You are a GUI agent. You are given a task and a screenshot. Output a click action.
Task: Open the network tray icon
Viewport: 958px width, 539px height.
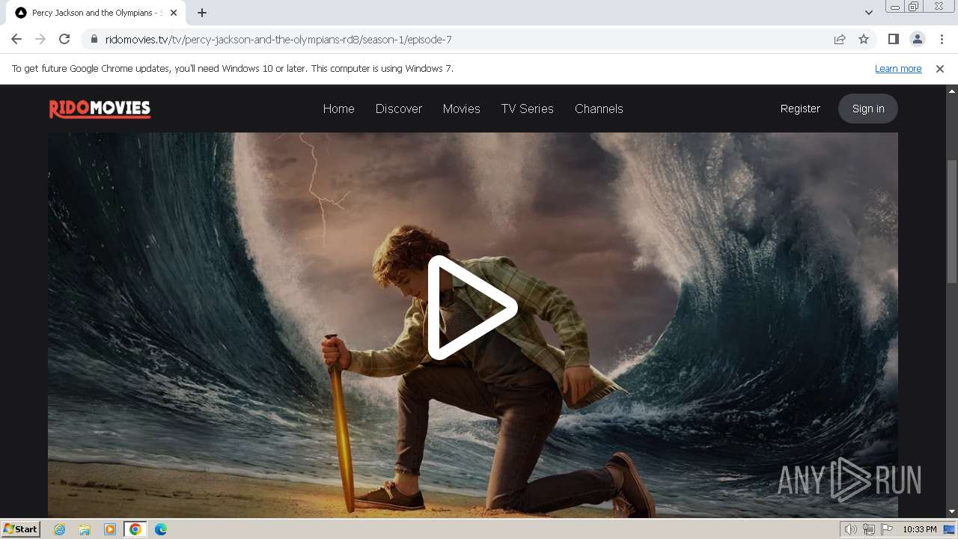click(869, 529)
